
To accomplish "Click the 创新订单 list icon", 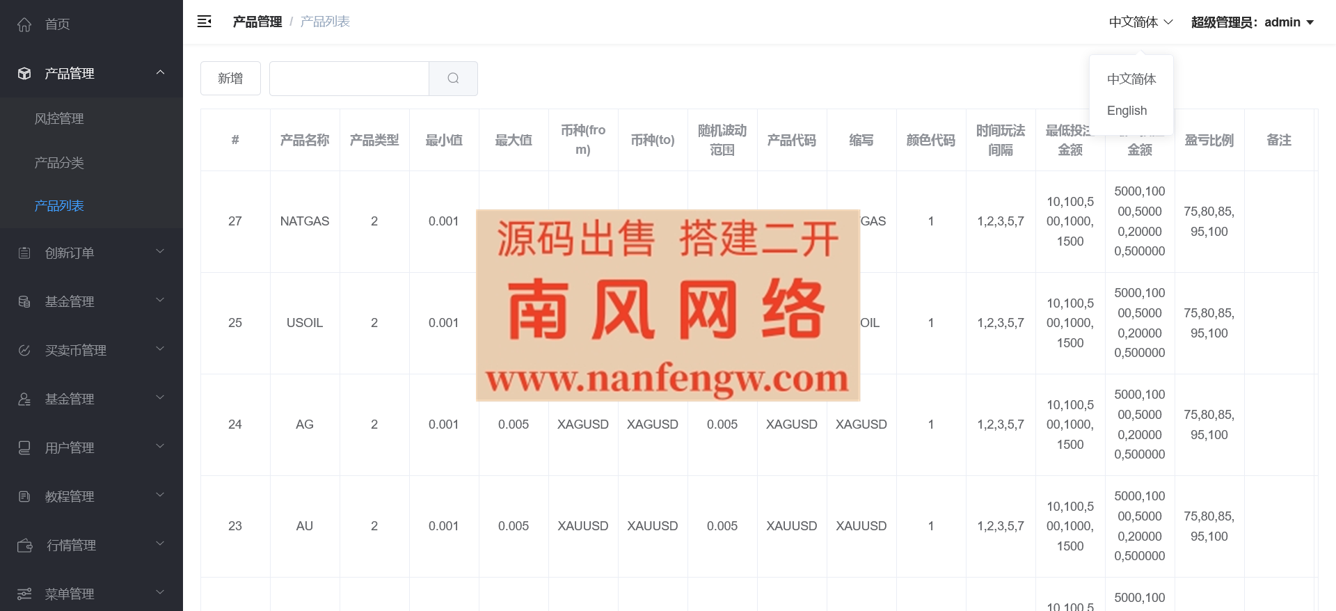I will [24, 253].
